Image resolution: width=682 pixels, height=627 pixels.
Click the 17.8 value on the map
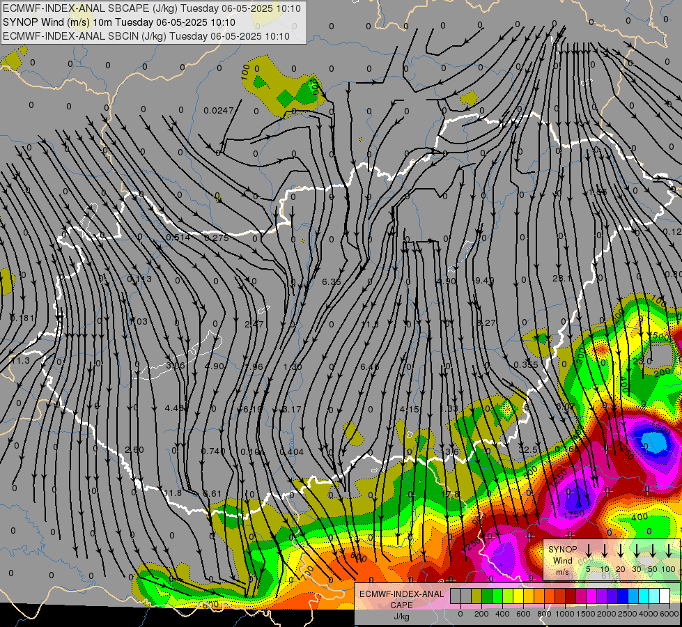click(x=450, y=495)
